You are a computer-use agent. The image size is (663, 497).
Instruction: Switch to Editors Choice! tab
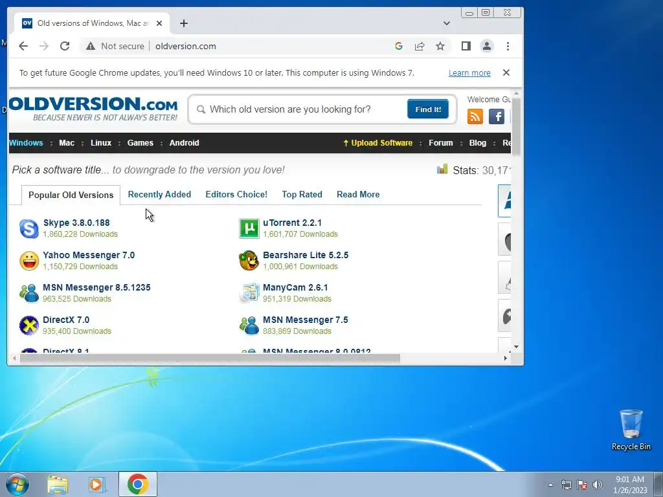236,194
